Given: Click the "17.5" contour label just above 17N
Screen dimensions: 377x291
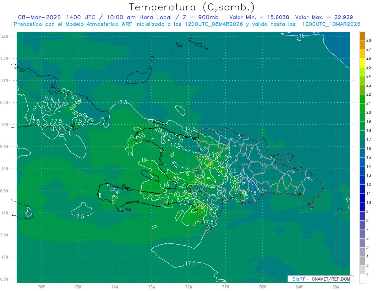Looking at the screenshot, I should [190, 264].
